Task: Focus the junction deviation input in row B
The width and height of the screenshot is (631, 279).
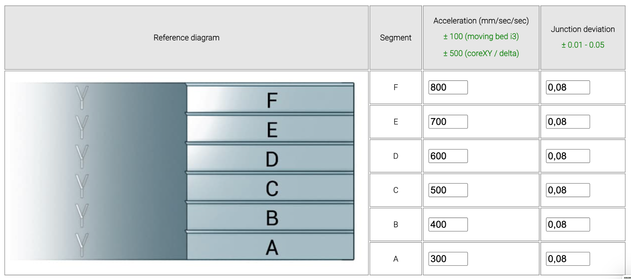Action: tap(568, 225)
